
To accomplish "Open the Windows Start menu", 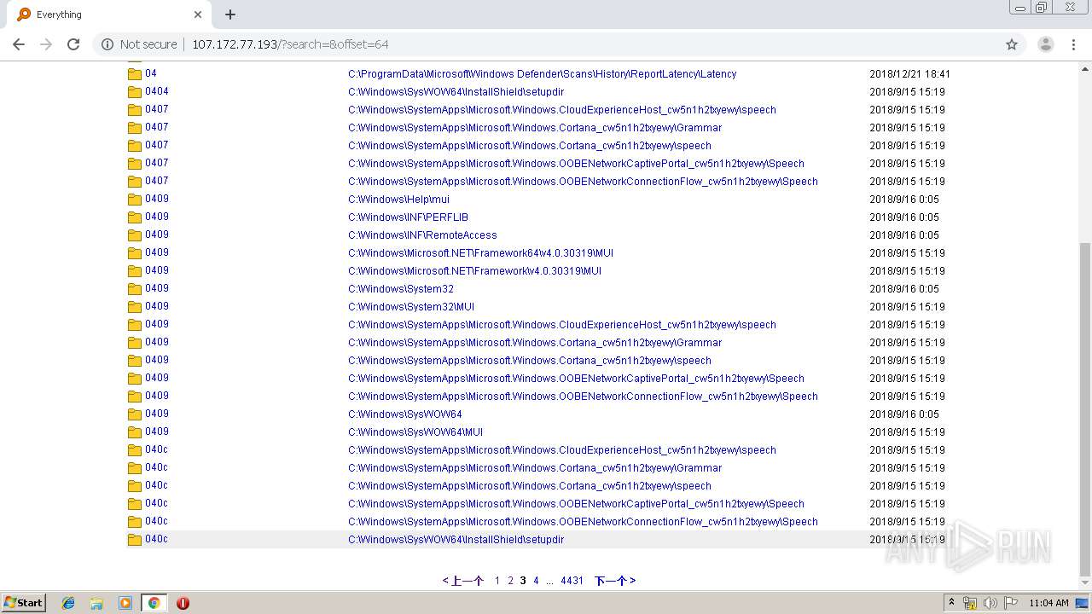I will [23, 602].
